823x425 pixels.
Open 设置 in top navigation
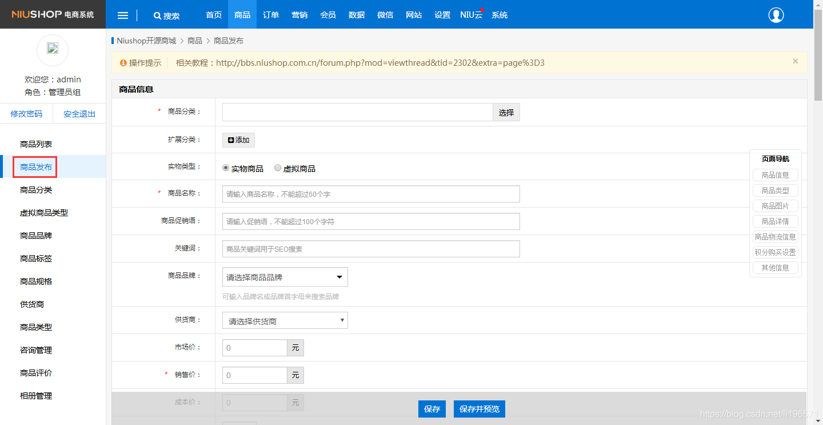tap(442, 15)
